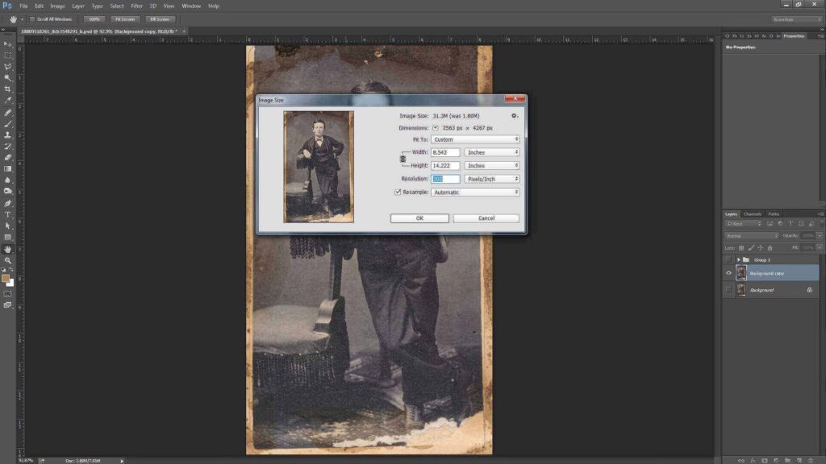This screenshot has width=826, height=464.
Task: Select the Crop tool in the toolbar
Action: point(8,89)
